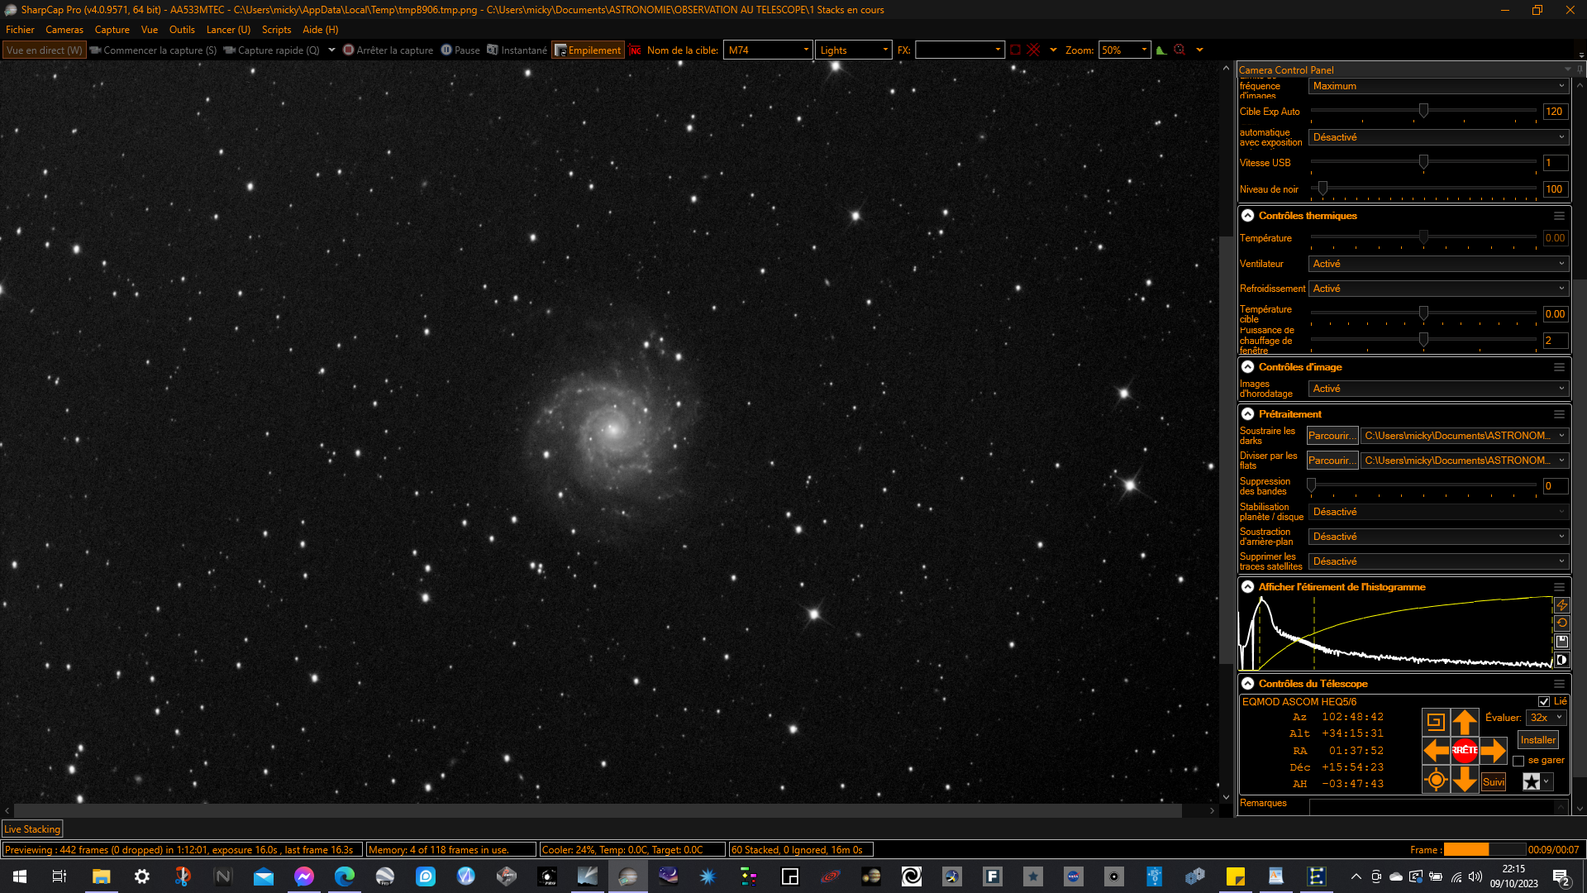This screenshot has width=1587, height=893.
Task: Click Capture rapide in the toolbar
Action: coord(271,50)
